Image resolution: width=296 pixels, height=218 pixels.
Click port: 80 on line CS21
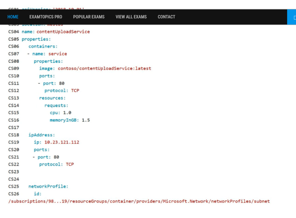(48, 157)
